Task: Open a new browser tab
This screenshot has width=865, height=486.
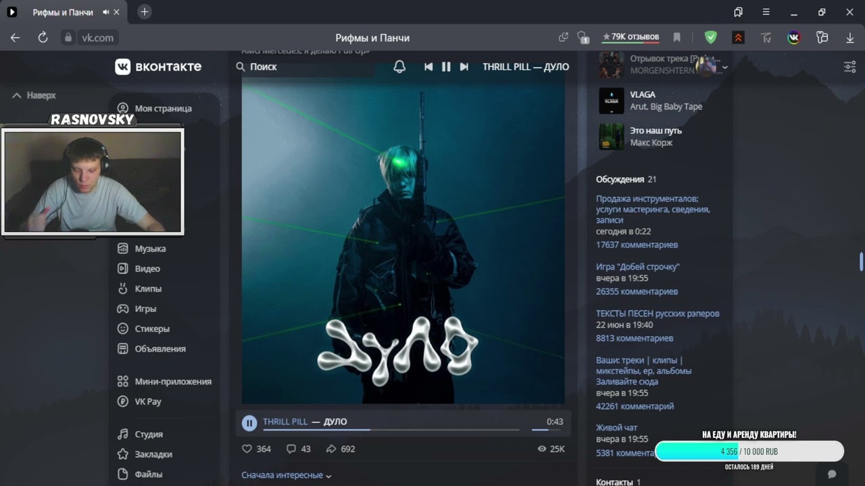Action: [x=145, y=12]
